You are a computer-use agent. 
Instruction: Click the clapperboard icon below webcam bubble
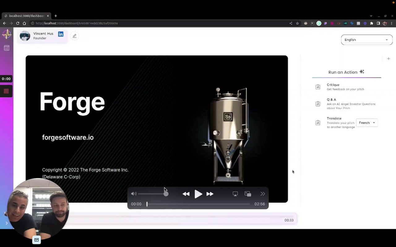point(37,240)
